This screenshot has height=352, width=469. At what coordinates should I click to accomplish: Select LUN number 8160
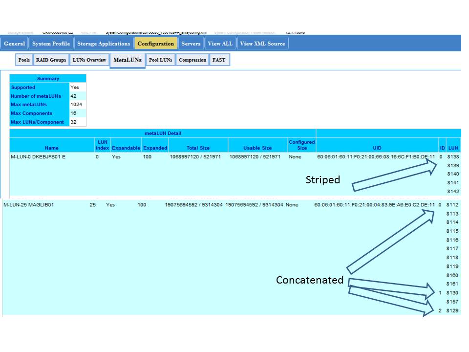point(452,275)
